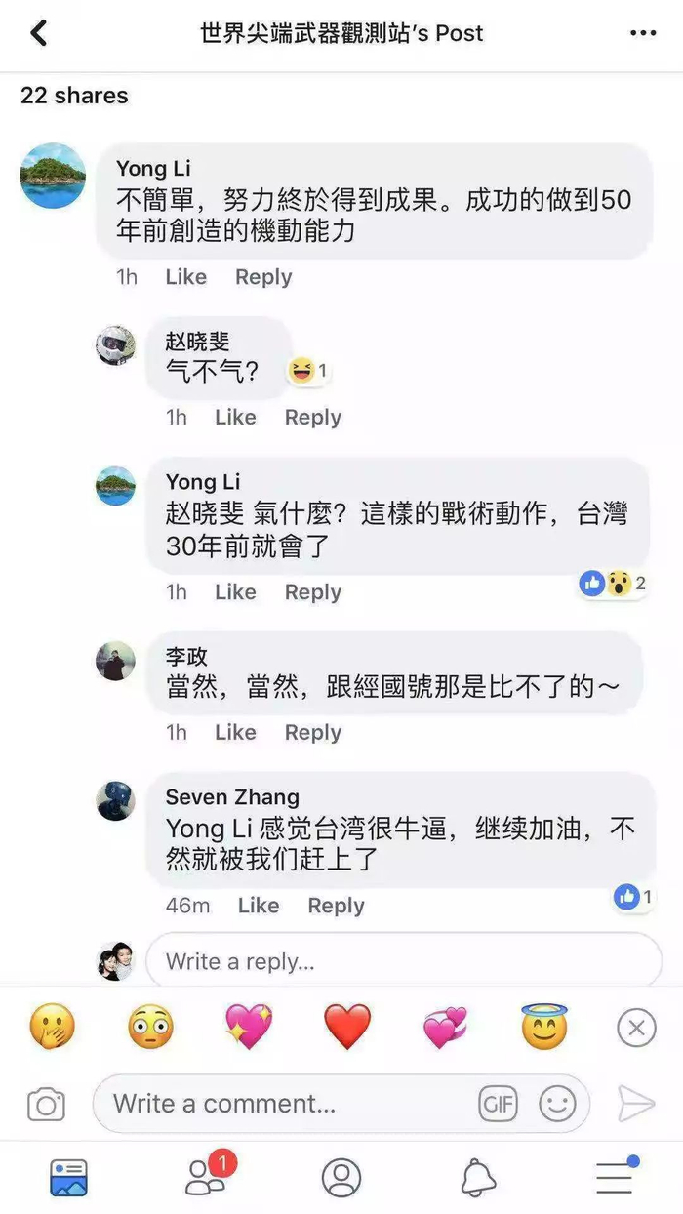
Task: Insert the flushed face emoji
Action: 150,1028
